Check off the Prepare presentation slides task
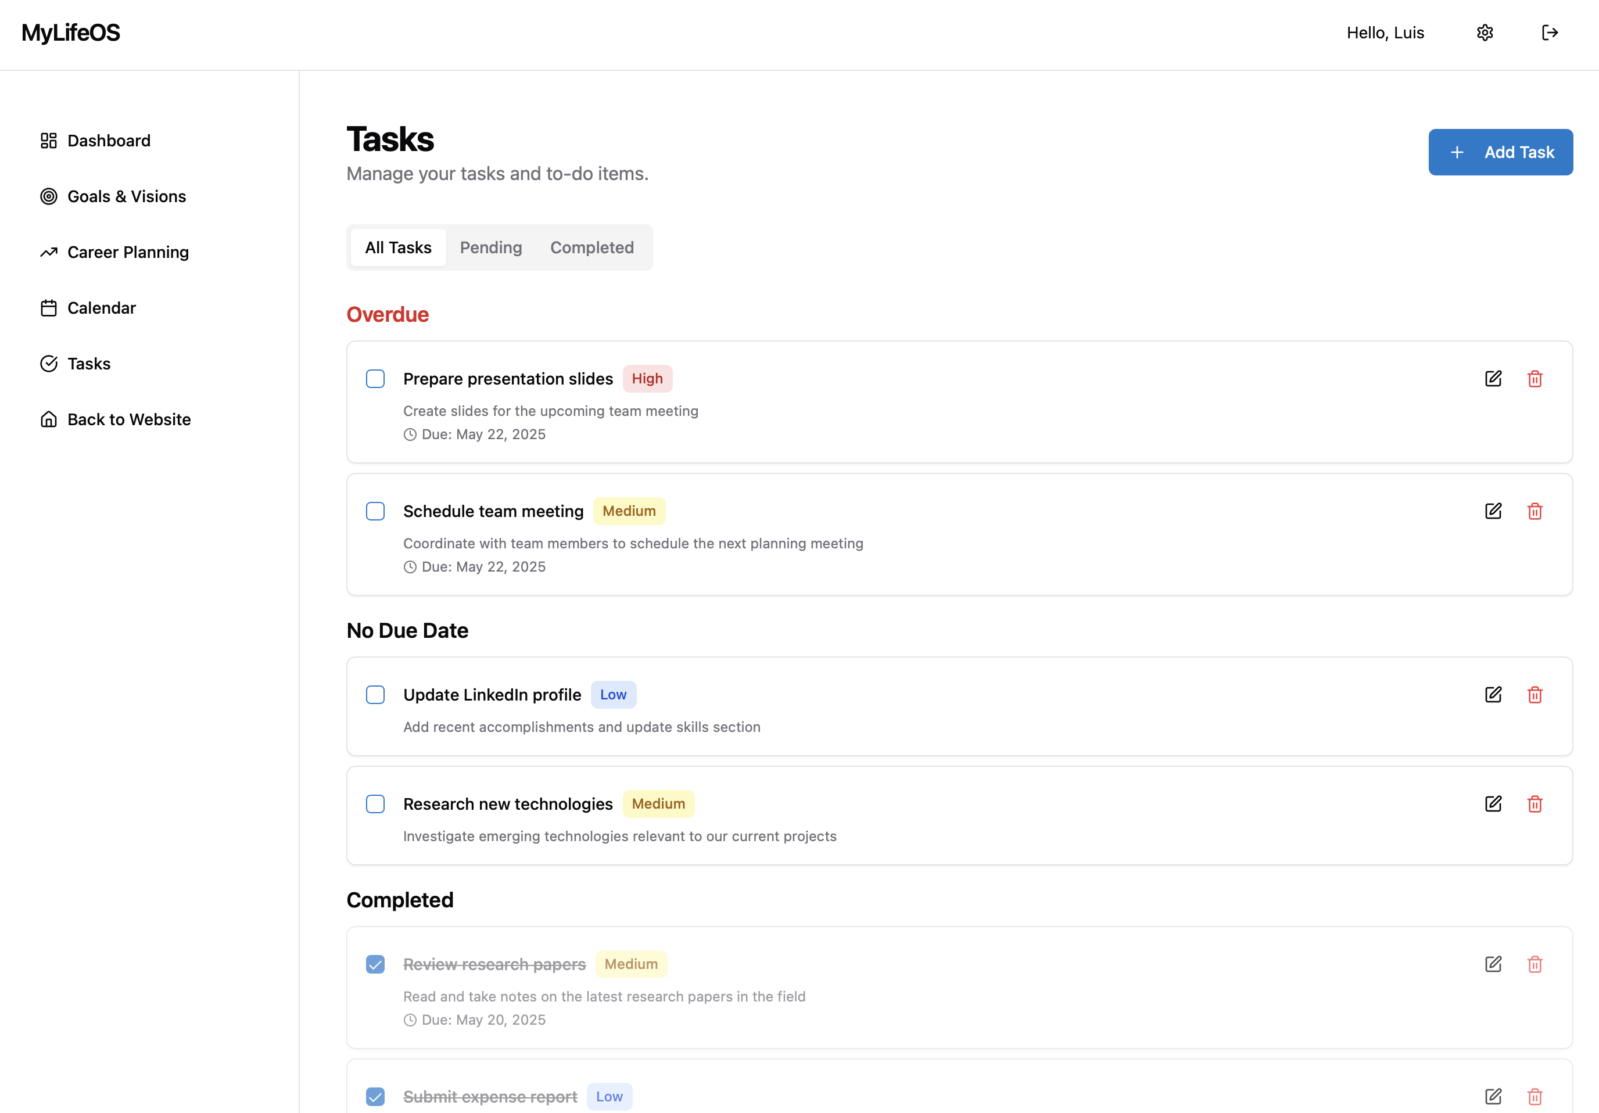 tap(375, 379)
